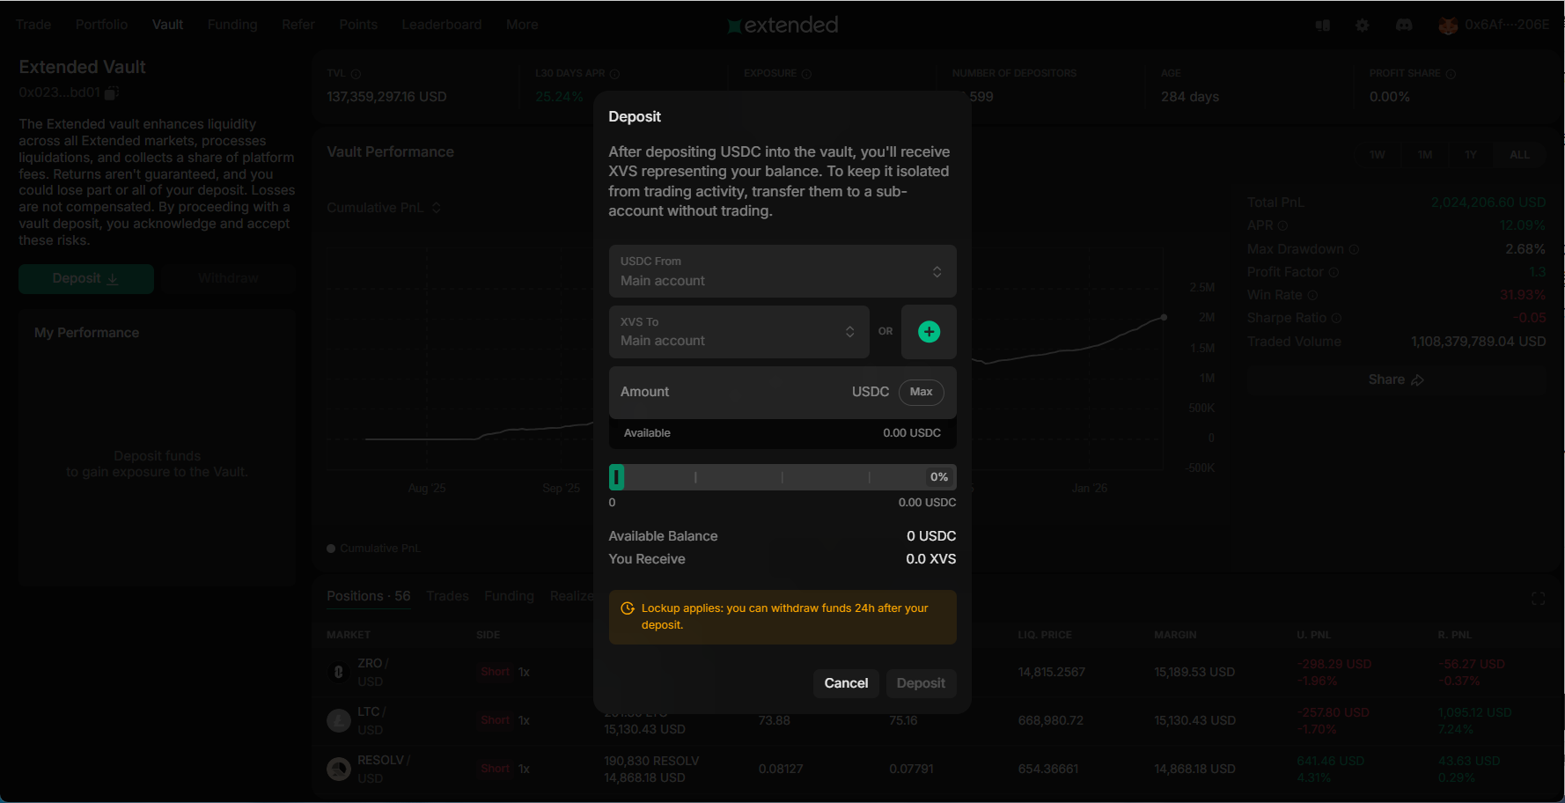Viewport: 1565px width, 803px height.
Task: Select the 1W chart time range
Action: click(x=1378, y=154)
